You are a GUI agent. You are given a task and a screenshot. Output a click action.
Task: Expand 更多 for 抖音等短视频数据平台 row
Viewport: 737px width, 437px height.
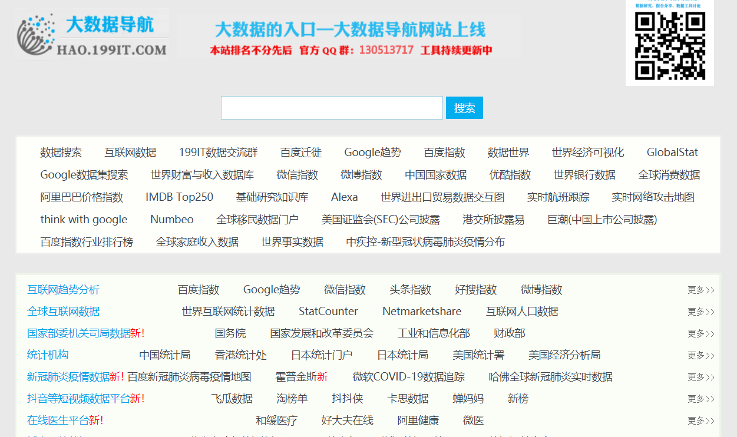click(701, 399)
